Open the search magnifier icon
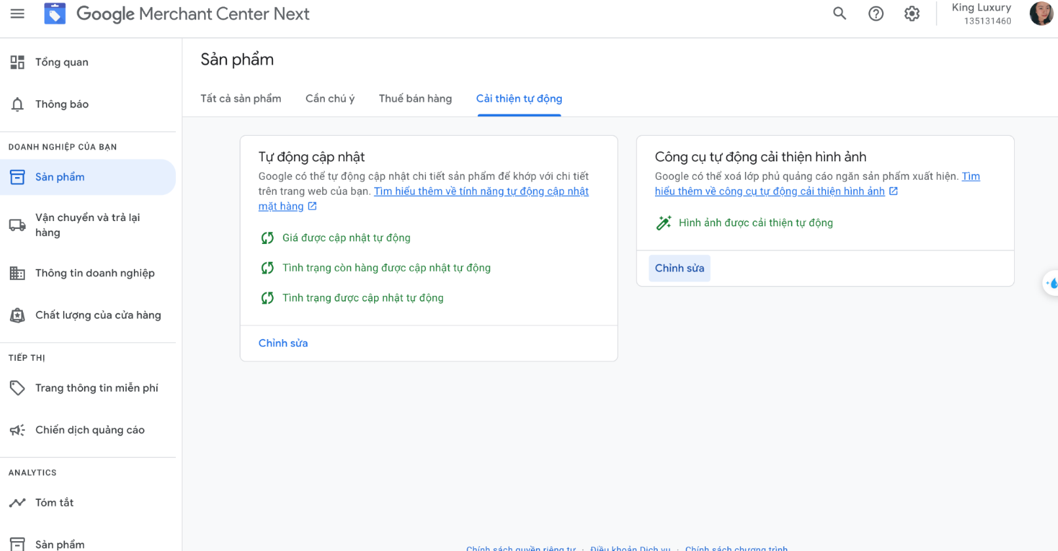 [x=839, y=14]
